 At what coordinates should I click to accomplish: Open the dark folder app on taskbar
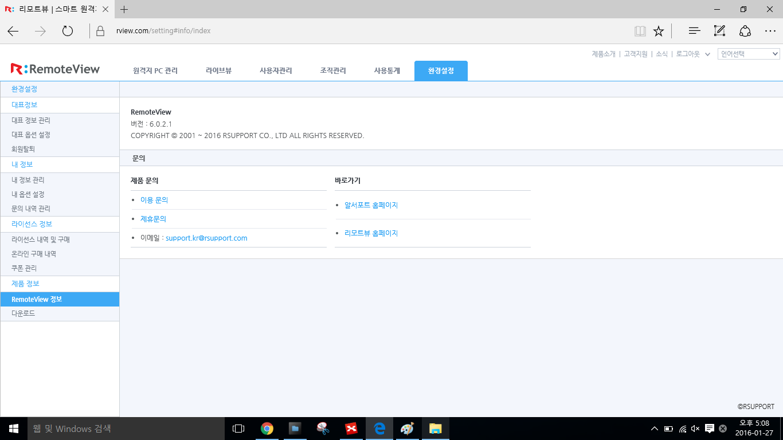(295, 429)
